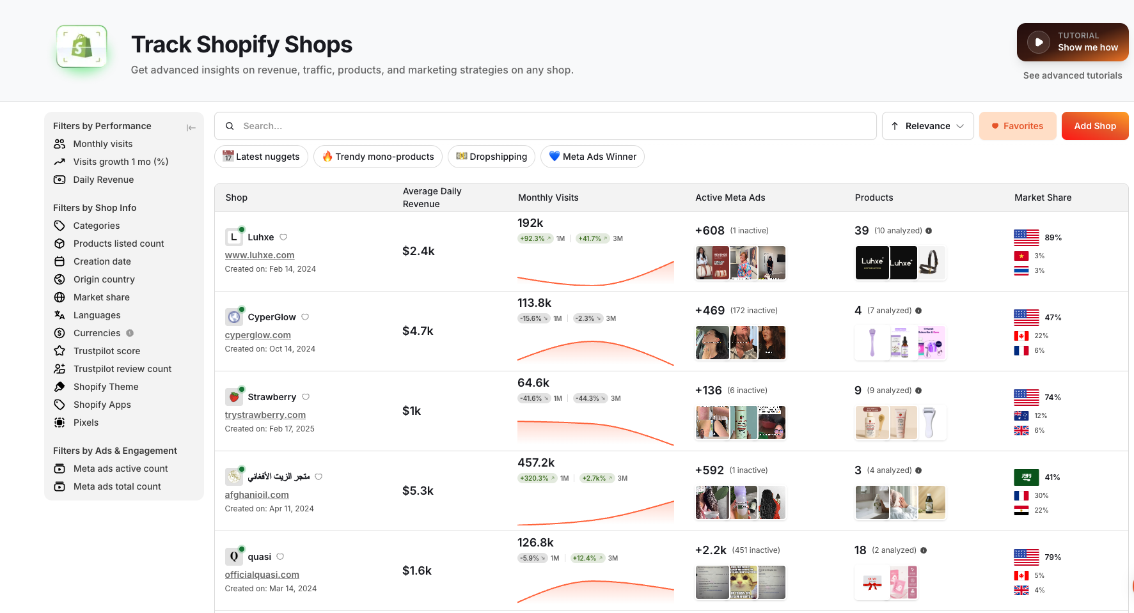Open the Relevance sort dropdown
Viewport: 1134px width, 613px height.
[x=927, y=126]
